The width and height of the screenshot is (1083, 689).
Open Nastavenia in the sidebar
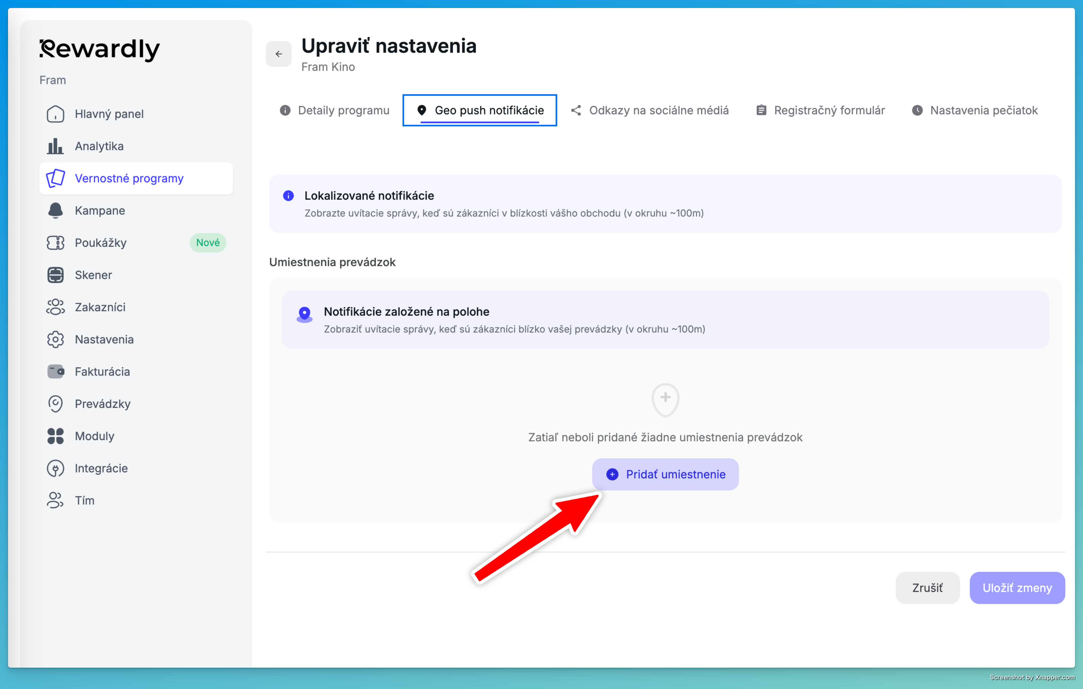click(136, 339)
